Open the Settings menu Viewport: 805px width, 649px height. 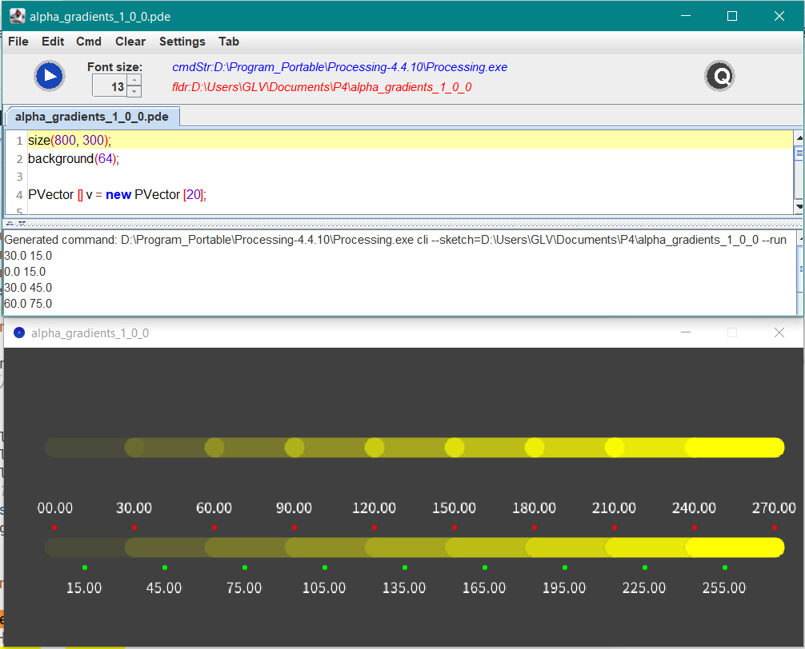click(x=182, y=42)
